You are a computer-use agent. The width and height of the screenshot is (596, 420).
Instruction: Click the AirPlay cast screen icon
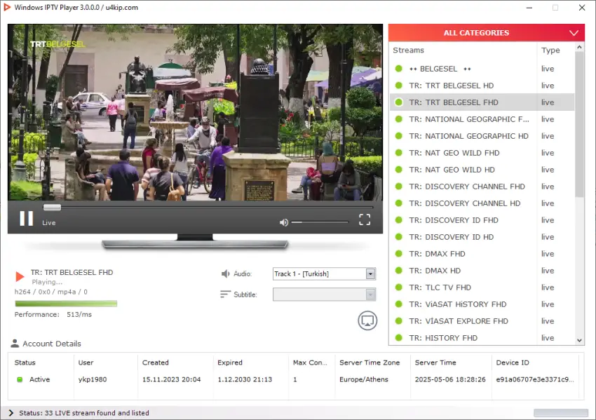coord(367,321)
